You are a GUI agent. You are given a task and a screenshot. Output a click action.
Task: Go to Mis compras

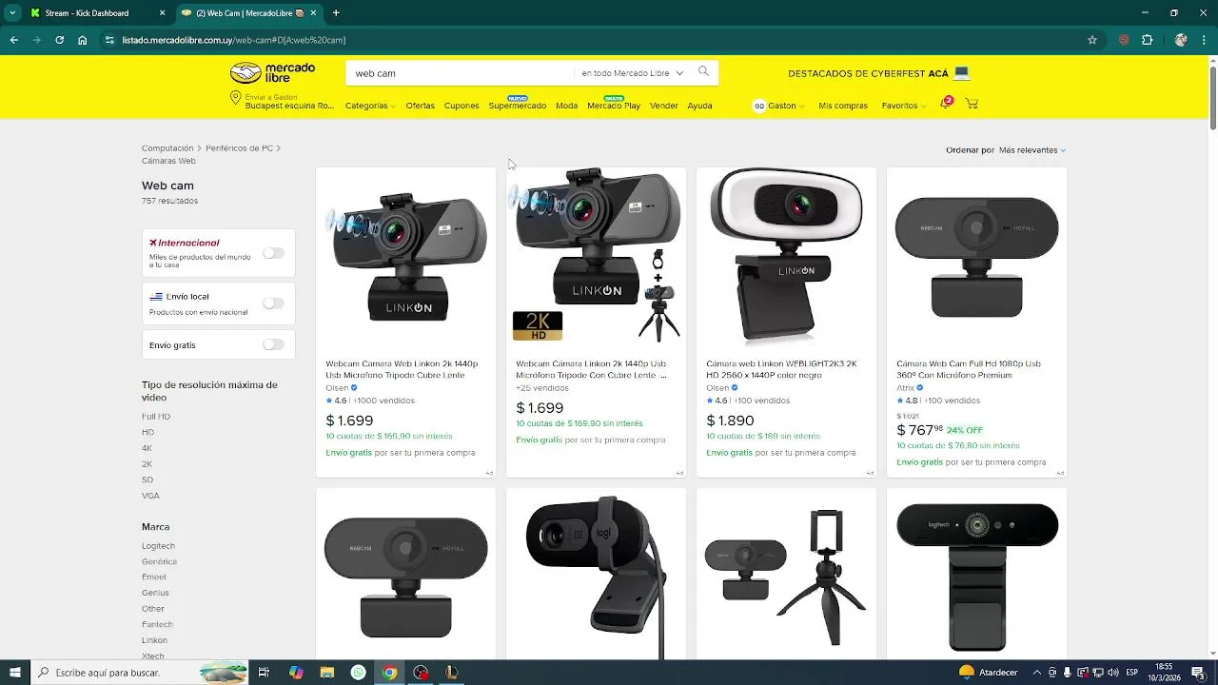point(843,106)
